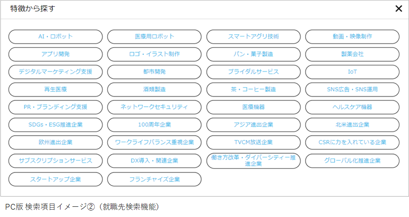Select ワークライフバランス重視企業 tag

(x=154, y=142)
